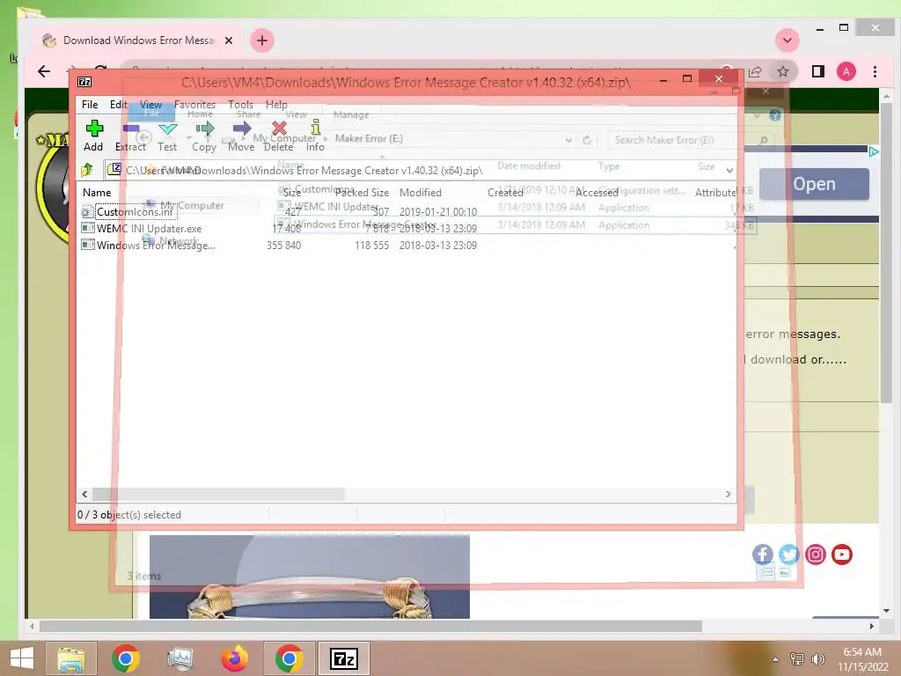Open the Tools menu in 7-Zip

240,105
